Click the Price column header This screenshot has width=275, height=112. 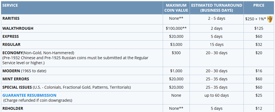click(259, 5)
